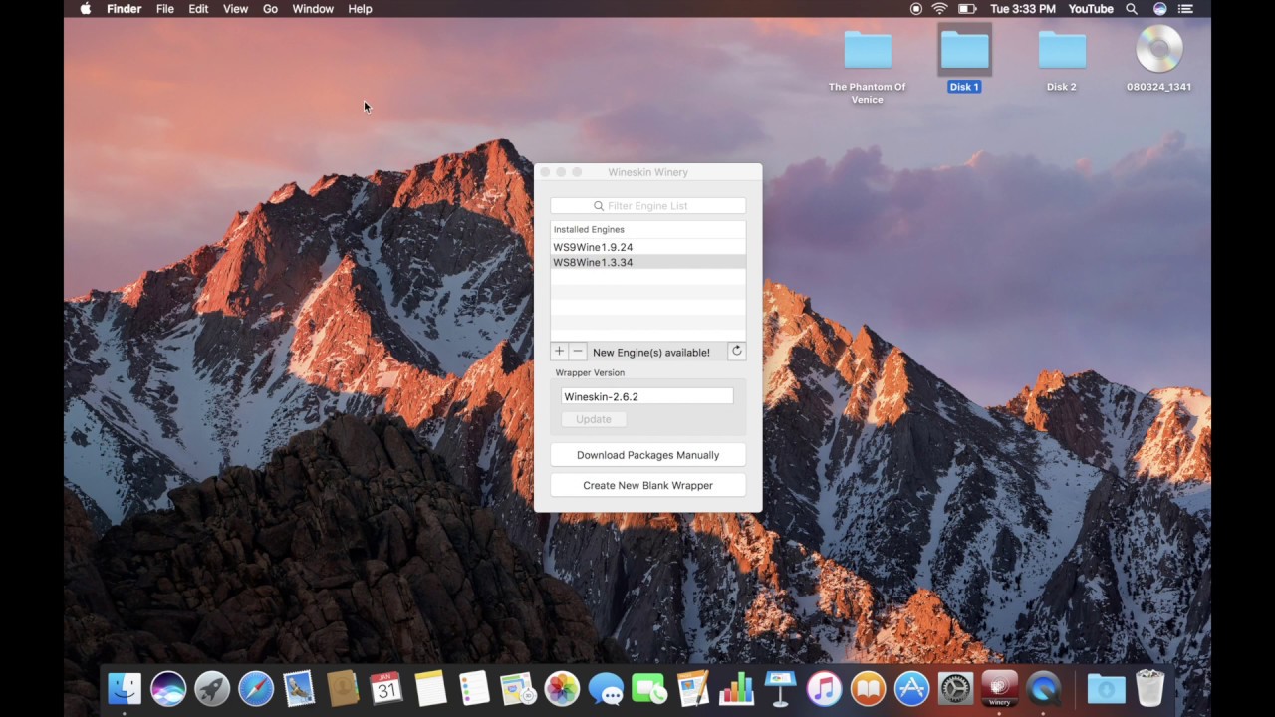This screenshot has height=717, width=1275.
Task: Select Disk 1 folder on desktop
Action: (964, 60)
